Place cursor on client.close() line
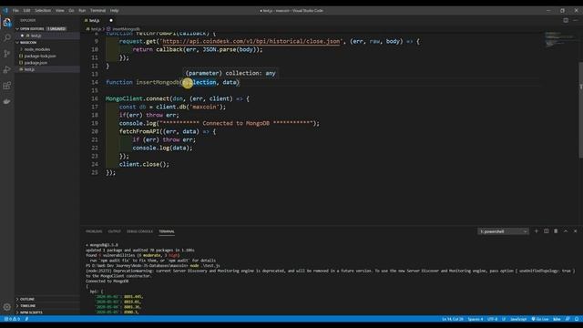 click(x=144, y=164)
